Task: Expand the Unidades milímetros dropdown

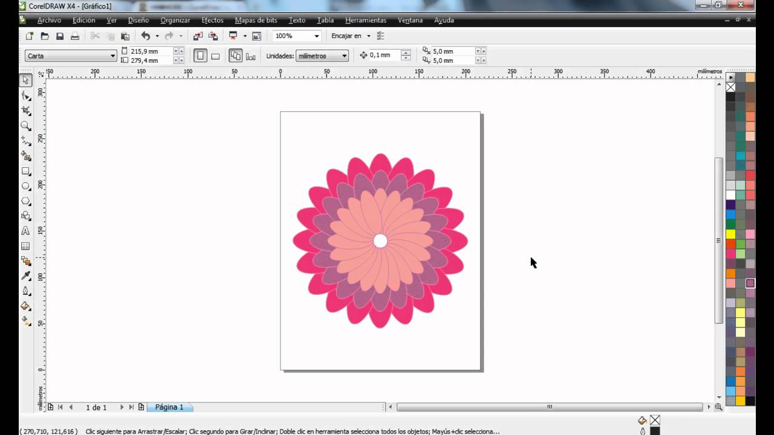Action: pyautogui.click(x=344, y=56)
